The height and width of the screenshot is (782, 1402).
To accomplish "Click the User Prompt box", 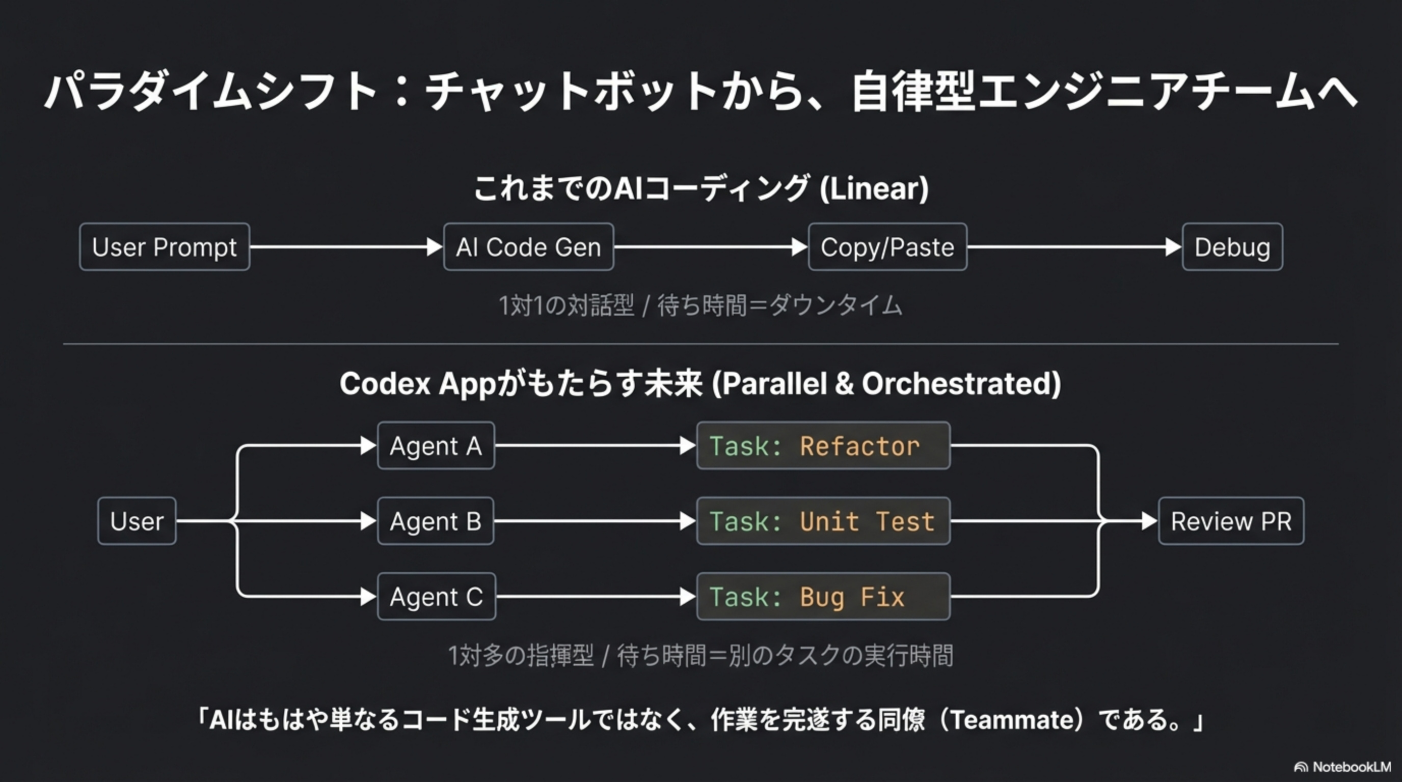I will tap(165, 247).
